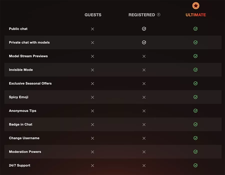Select the Registered column header
Screen dimensions: 225x175
(x=142, y=15)
